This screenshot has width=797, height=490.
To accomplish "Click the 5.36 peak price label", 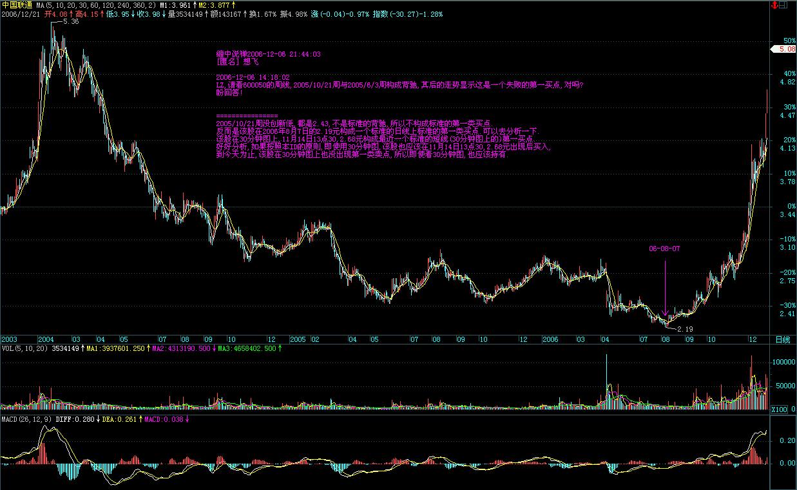I will 70,22.
